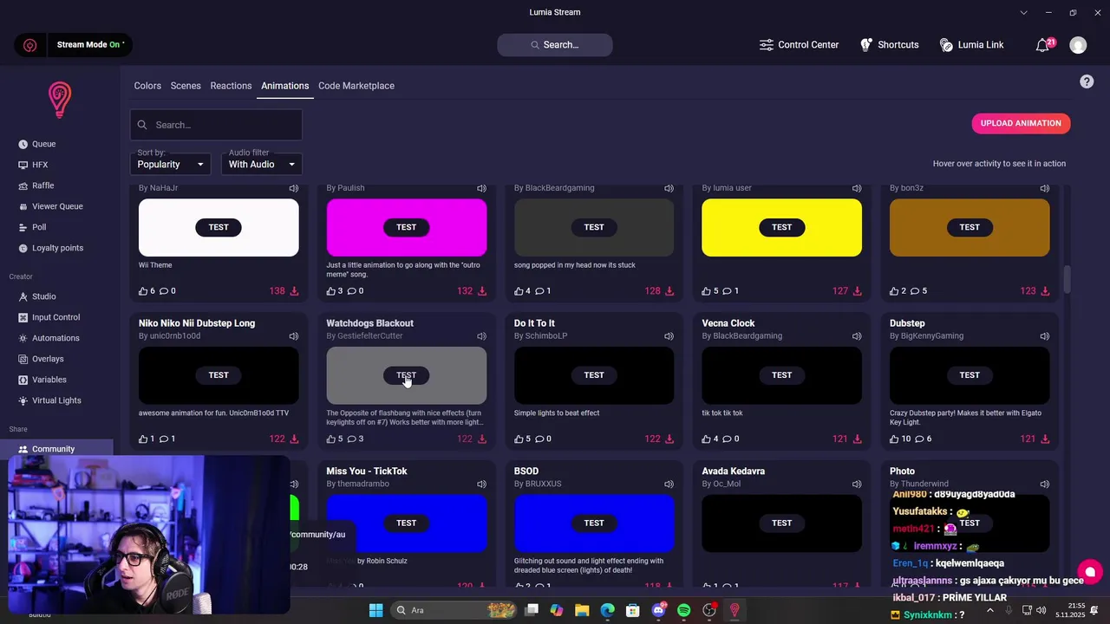Click the animations search field
Viewport: 1110px width, 624px height.
216,125
